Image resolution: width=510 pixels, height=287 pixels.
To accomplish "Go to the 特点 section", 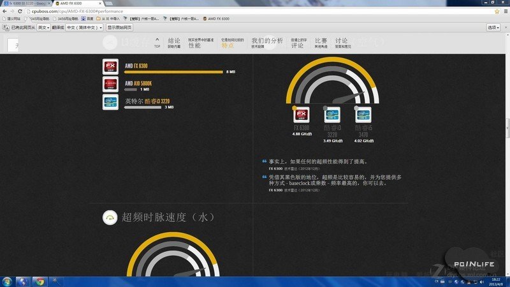I will [232, 43].
